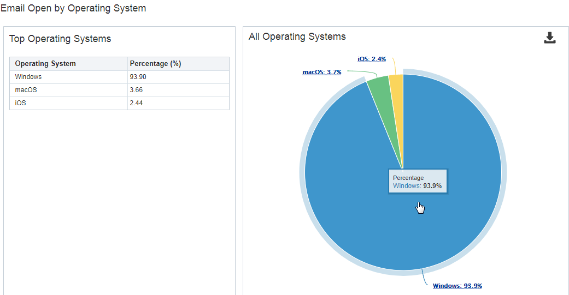Click the 2.44 percentage cell
Image resolution: width=569 pixels, height=295 pixels.
click(x=137, y=103)
